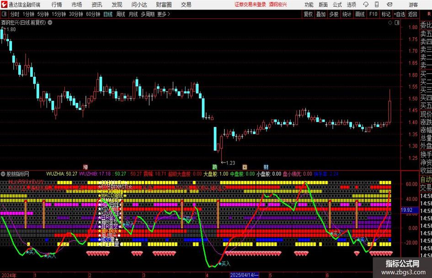The image size is (432, 278).
Task: Click the 中盘股: 0.00 indicator value
Action: 242,173
